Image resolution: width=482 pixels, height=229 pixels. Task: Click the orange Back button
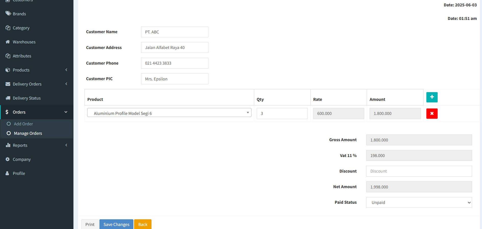pos(143,224)
